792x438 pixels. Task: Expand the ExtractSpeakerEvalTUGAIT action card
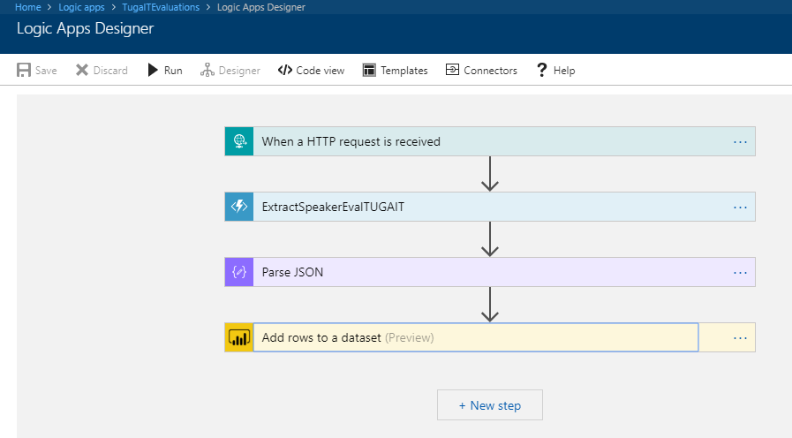tap(490, 207)
